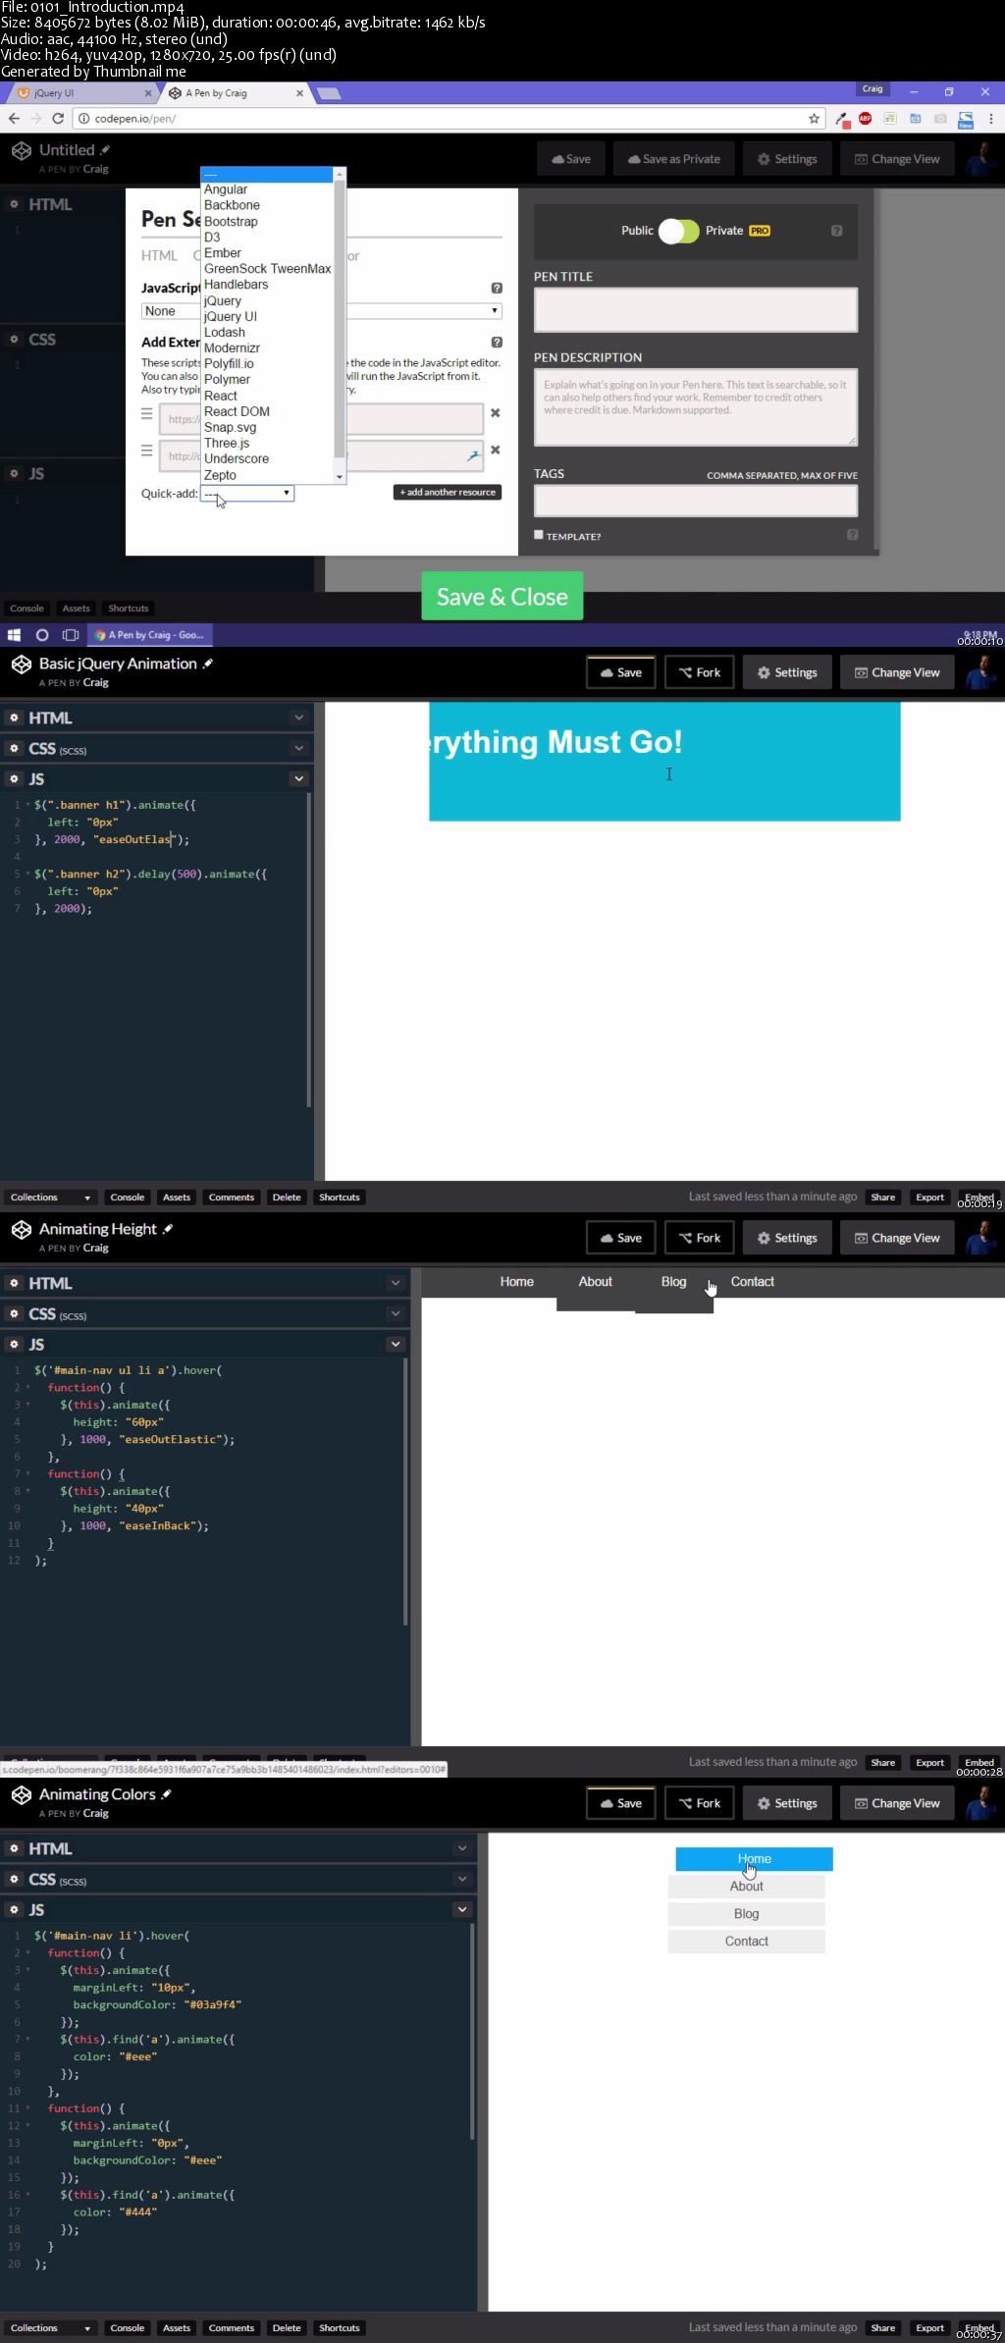Image resolution: width=1005 pixels, height=2343 pixels.
Task: Open the CSS gear settings in Untitled pen
Action: coord(14,339)
